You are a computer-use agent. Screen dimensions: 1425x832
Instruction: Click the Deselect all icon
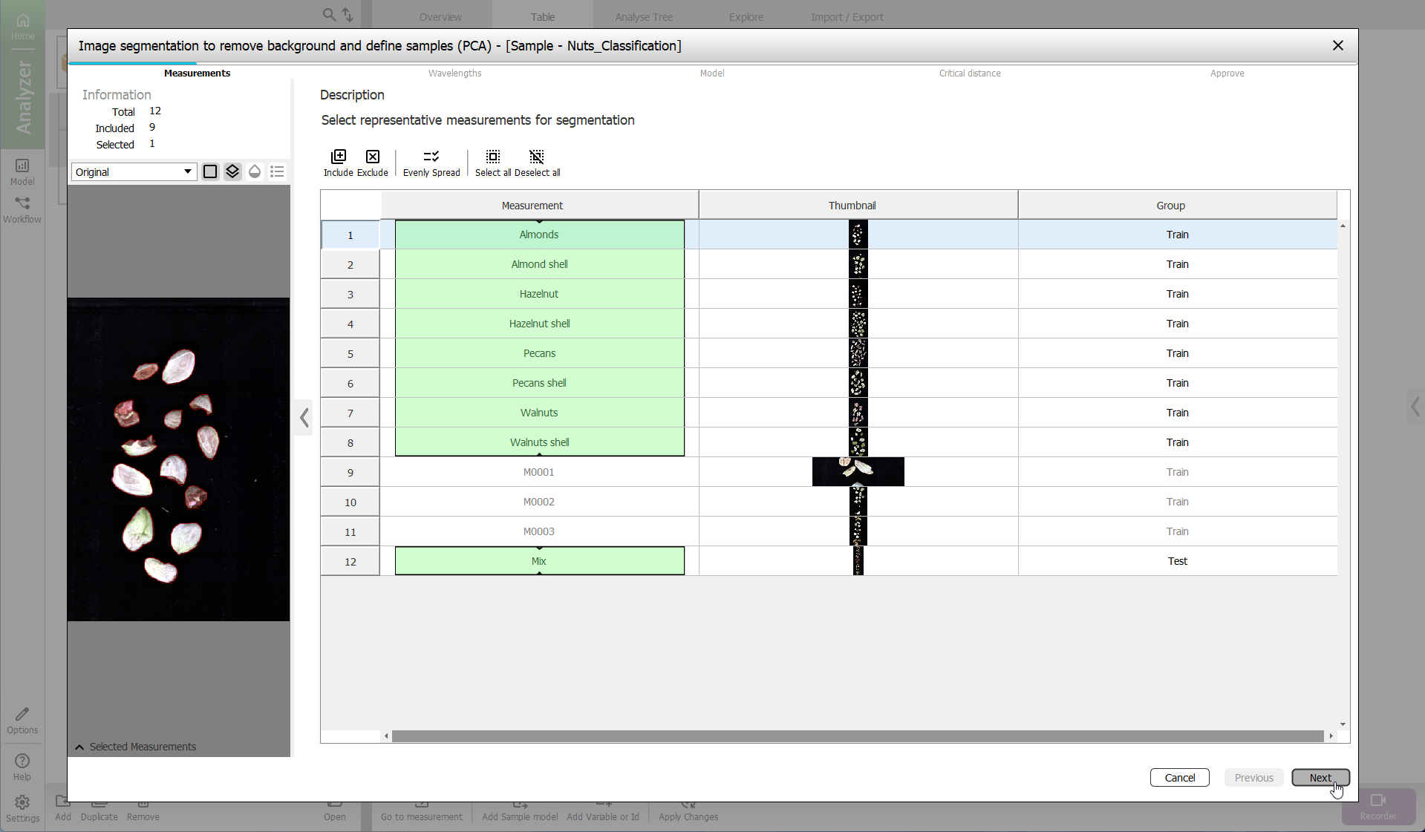pos(537,157)
